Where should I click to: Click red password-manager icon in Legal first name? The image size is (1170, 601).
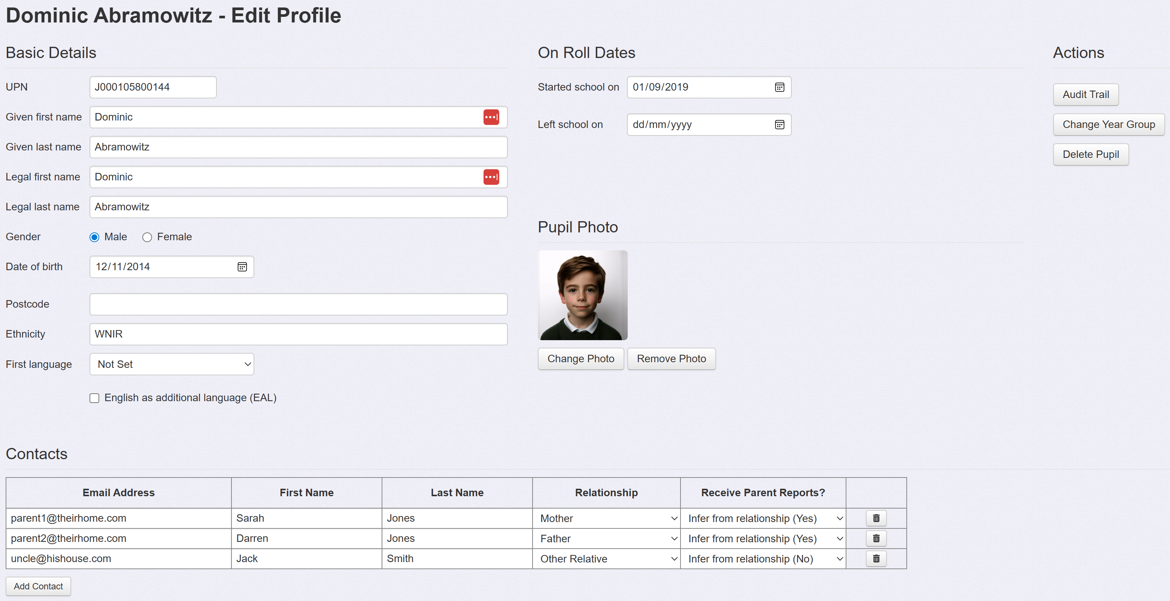(x=491, y=177)
